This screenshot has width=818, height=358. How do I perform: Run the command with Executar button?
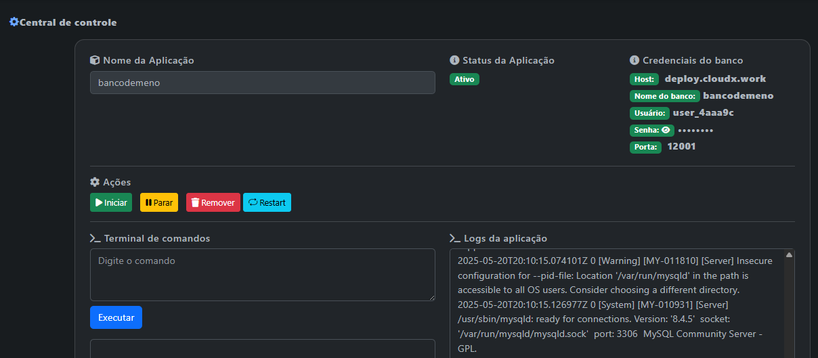116,317
